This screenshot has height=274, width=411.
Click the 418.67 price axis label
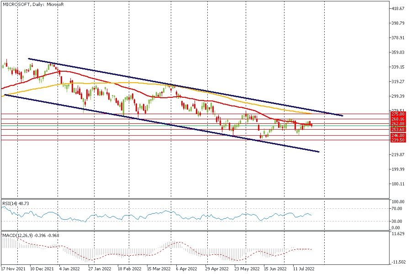click(398, 9)
